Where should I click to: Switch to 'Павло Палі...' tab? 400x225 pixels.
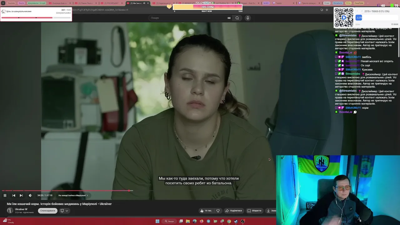coord(85,3)
